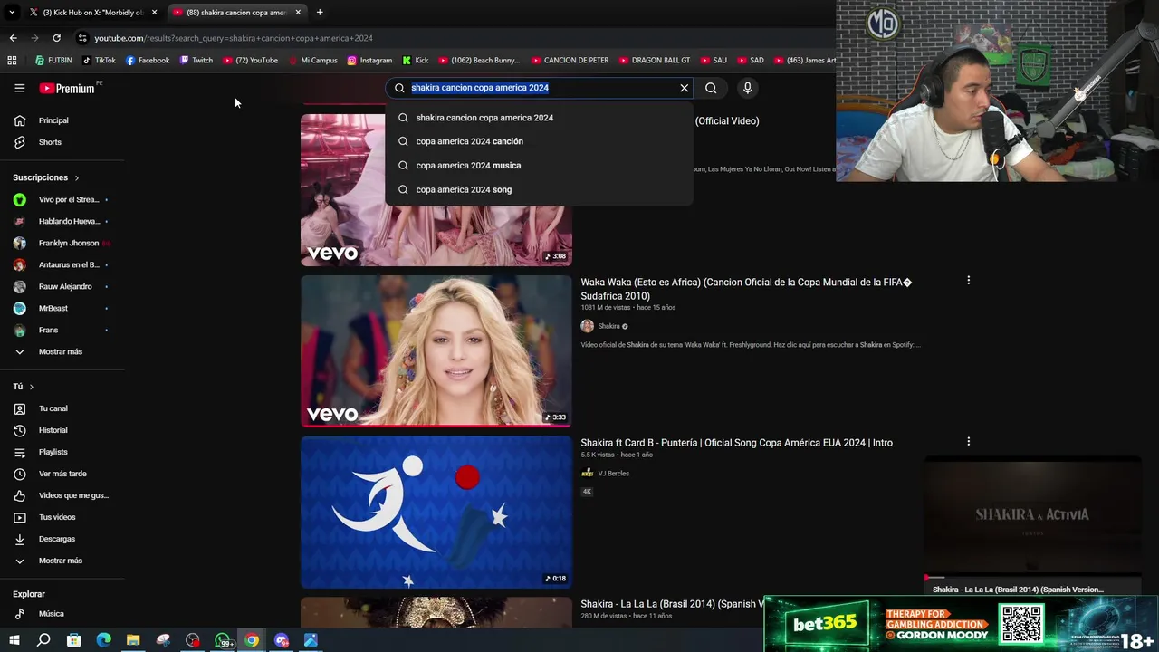Expand Tú header chevron

pos(31,387)
